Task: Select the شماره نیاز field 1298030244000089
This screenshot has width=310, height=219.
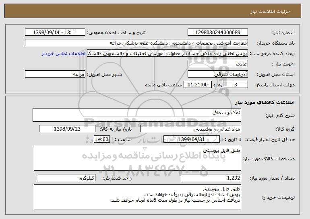Action: (x=218, y=33)
